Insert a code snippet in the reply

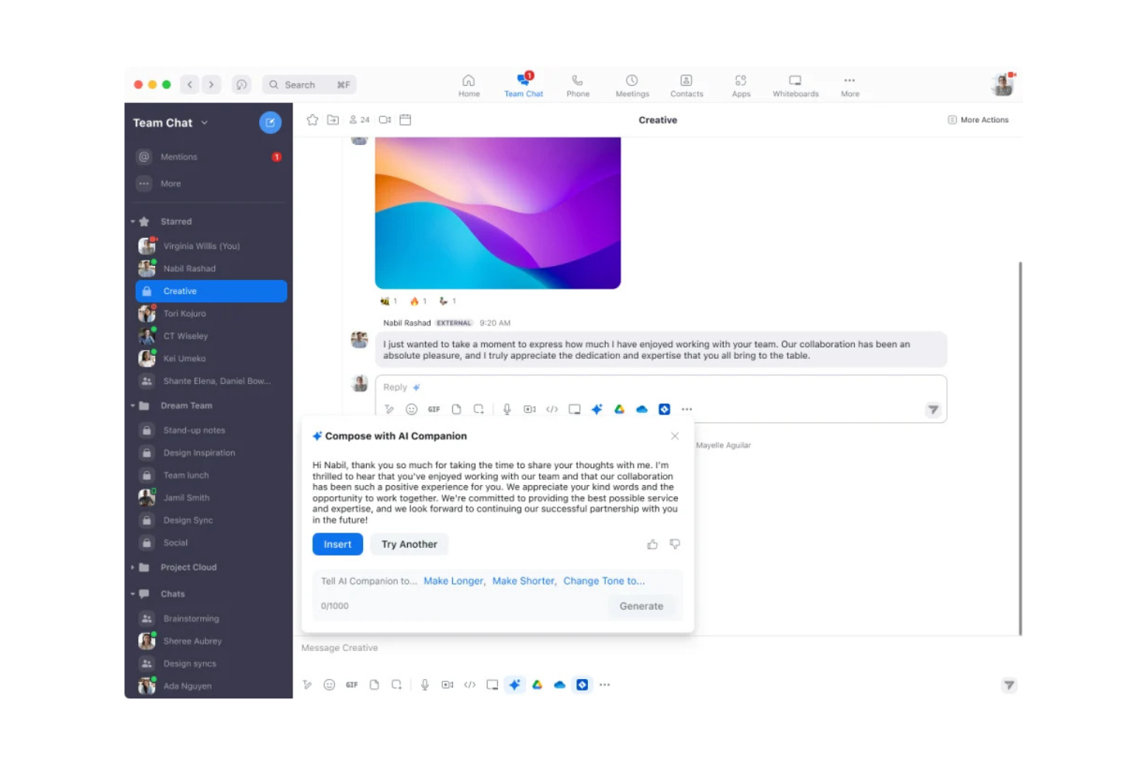tap(552, 408)
